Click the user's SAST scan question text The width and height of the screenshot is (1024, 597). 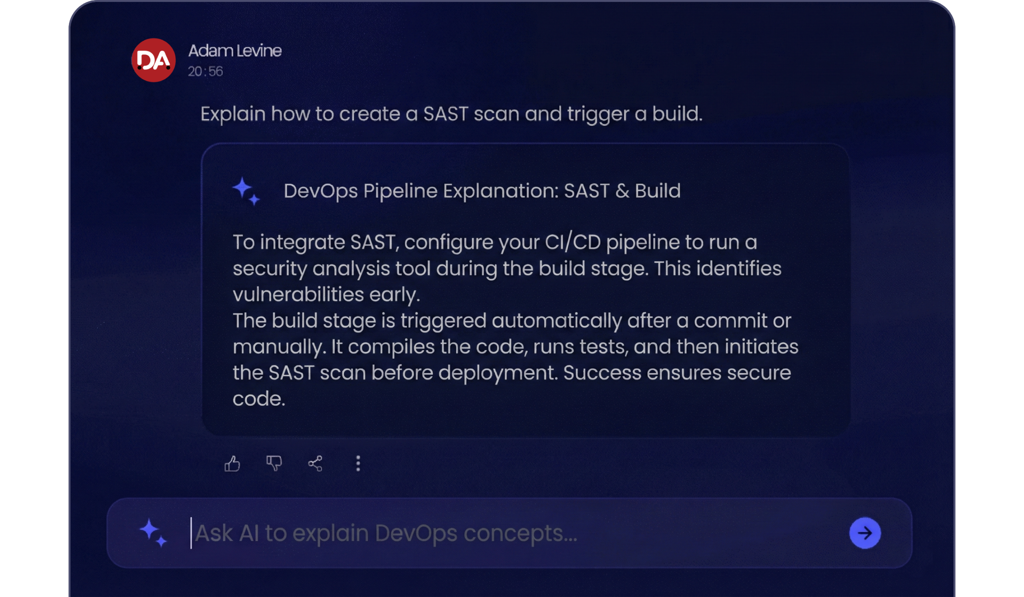coord(451,114)
